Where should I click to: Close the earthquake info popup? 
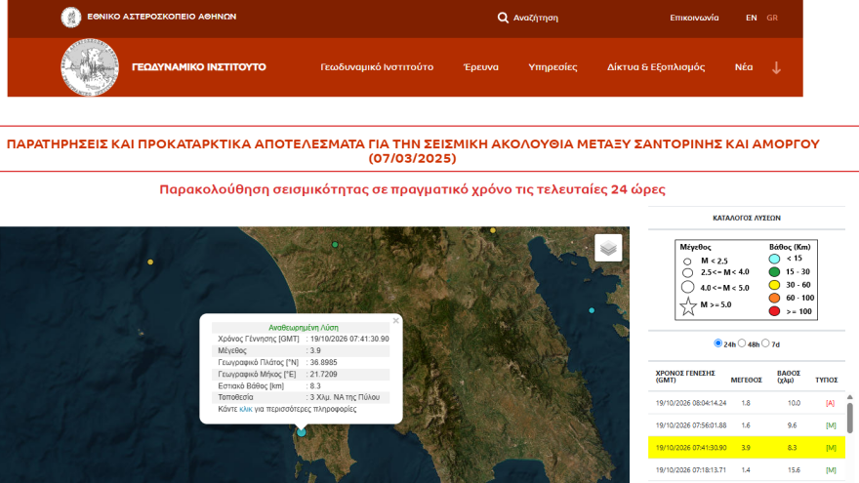point(395,321)
